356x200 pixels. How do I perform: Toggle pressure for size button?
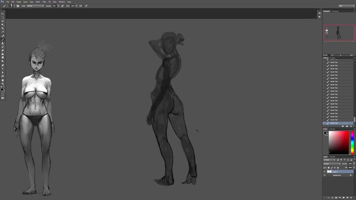pos(86,6)
